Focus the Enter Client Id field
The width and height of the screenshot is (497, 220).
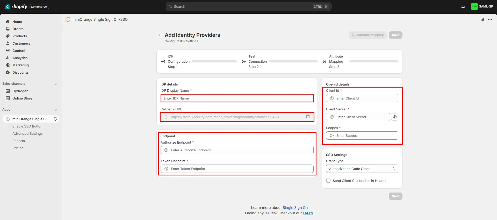(362, 98)
